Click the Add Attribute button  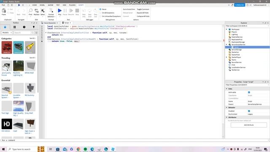coord(249,125)
